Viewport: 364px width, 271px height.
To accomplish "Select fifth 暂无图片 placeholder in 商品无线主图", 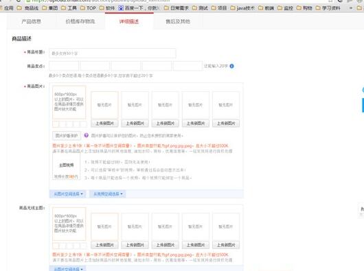I will point(226,226).
